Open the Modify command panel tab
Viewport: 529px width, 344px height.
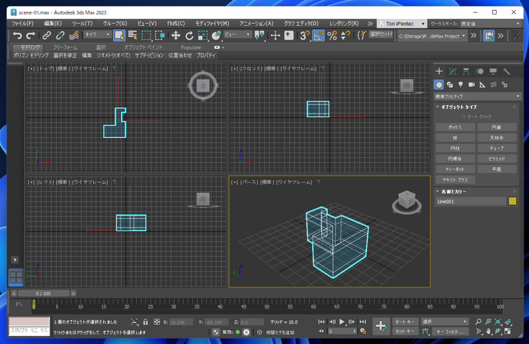(452, 71)
